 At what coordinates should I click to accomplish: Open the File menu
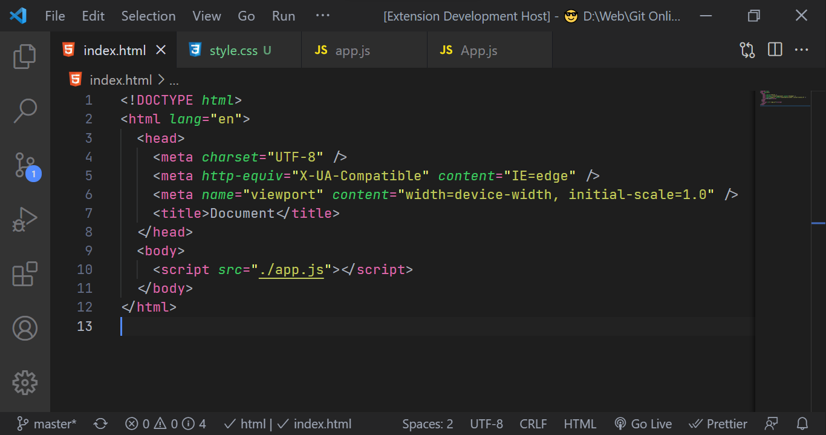[55, 16]
